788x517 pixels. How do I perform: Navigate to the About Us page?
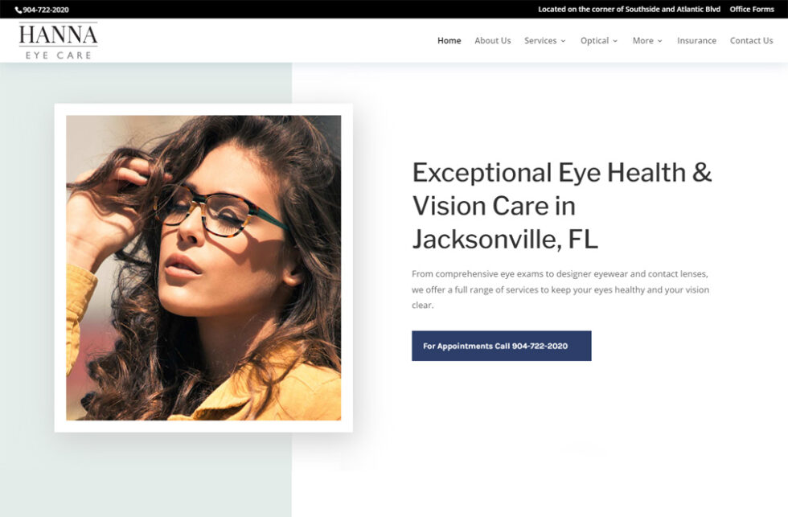point(492,40)
